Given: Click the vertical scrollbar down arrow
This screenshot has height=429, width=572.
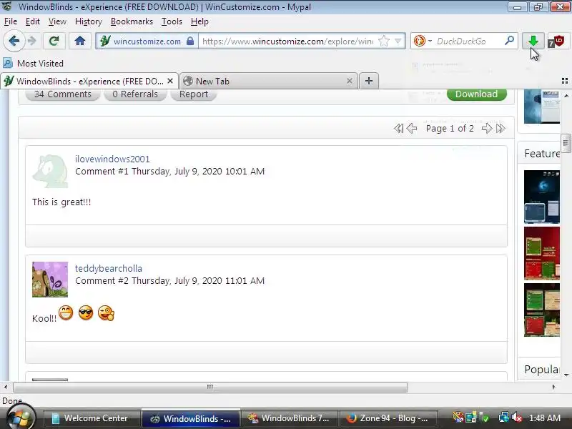Looking at the screenshot, I should tap(566, 375).
